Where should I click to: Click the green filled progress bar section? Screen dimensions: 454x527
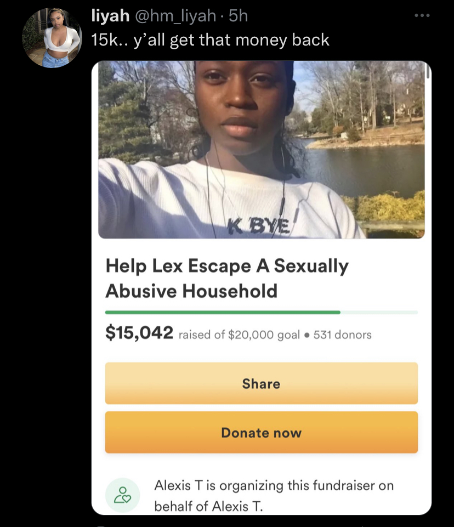click(223, 312)
